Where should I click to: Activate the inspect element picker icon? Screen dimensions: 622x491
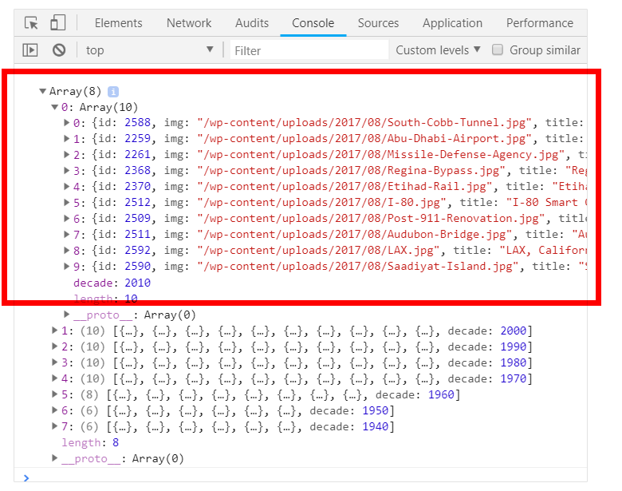(x=31, y=23)
